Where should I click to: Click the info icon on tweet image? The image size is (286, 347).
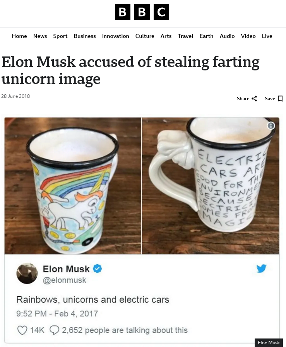[271, 126]
